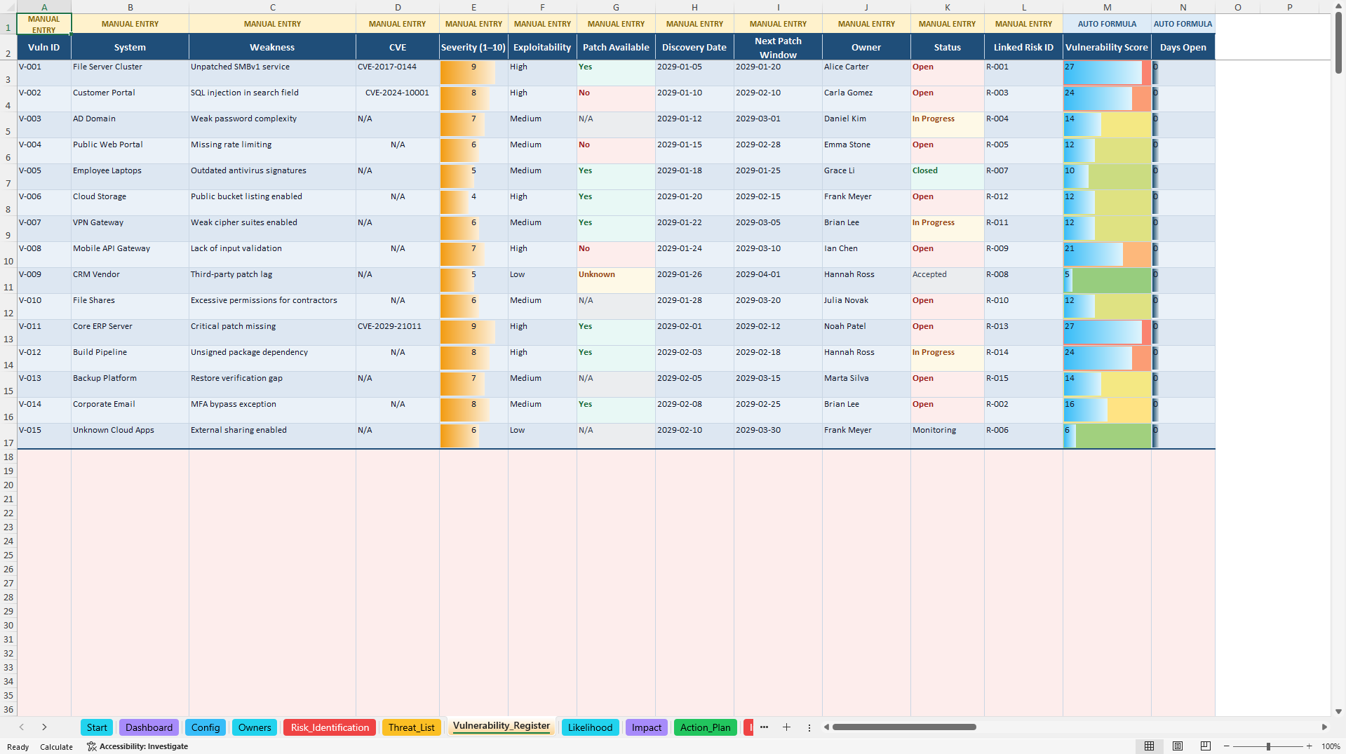Screen dimensions: 1346x754
Task: Switch to Page Layout view icon
Action: (1178, 746)
